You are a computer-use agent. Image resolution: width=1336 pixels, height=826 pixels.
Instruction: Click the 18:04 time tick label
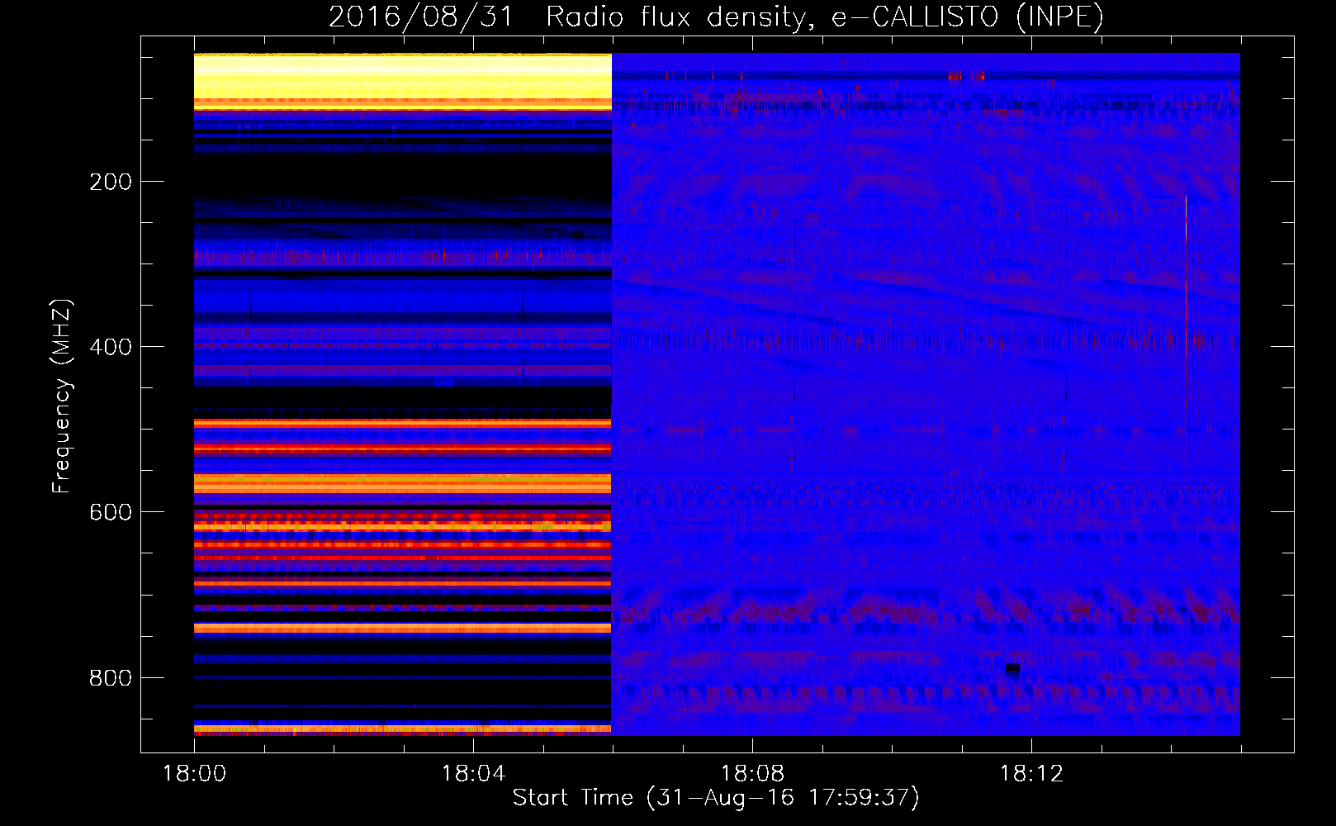(x=473, y=774)
